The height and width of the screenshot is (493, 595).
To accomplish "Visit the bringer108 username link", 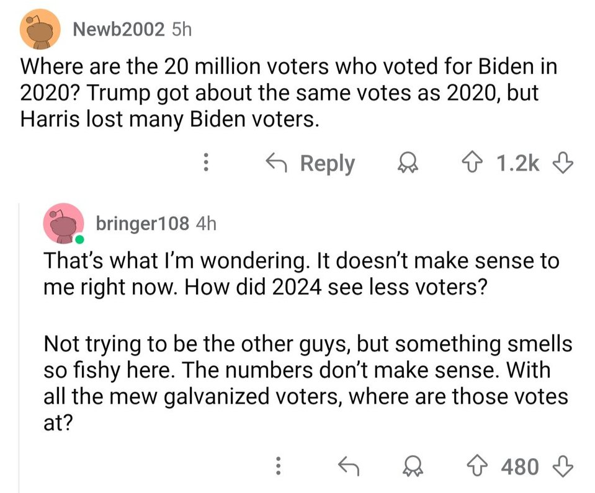I will [x=142, y=223].
